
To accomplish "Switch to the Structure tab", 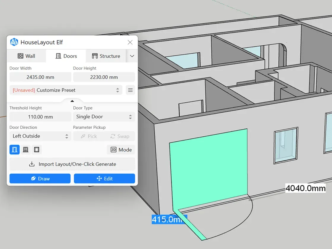I will tap(106, 56).
